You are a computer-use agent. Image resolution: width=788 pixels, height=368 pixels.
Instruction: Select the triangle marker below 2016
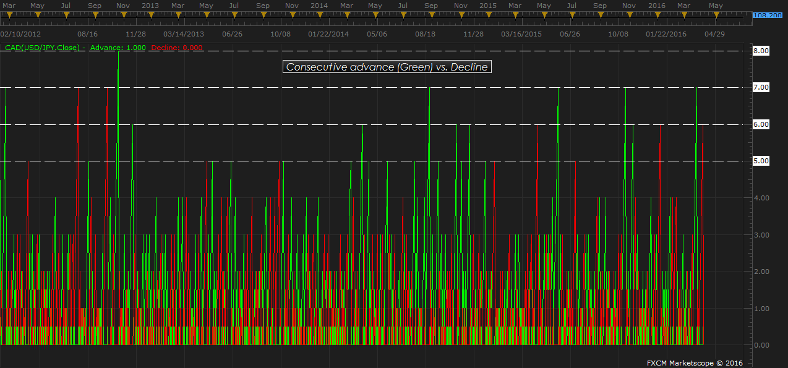click(657, 14)
